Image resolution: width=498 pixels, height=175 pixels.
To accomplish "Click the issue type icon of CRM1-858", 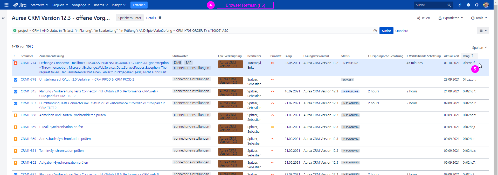I will point(16,115).
